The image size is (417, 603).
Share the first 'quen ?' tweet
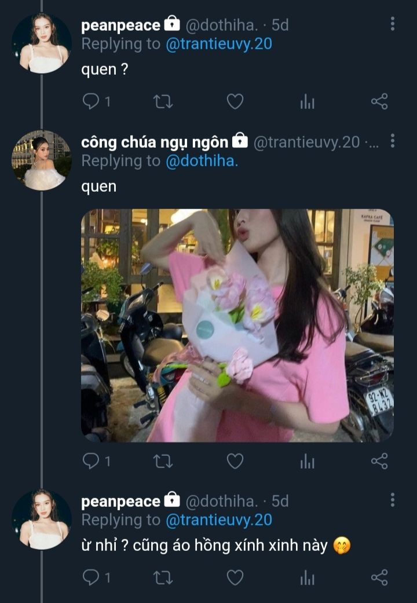pos(379,103)
